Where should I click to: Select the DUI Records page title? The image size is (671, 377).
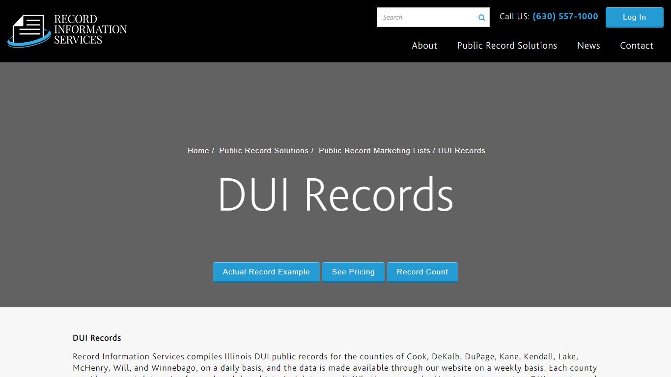(x=335, y=194)
